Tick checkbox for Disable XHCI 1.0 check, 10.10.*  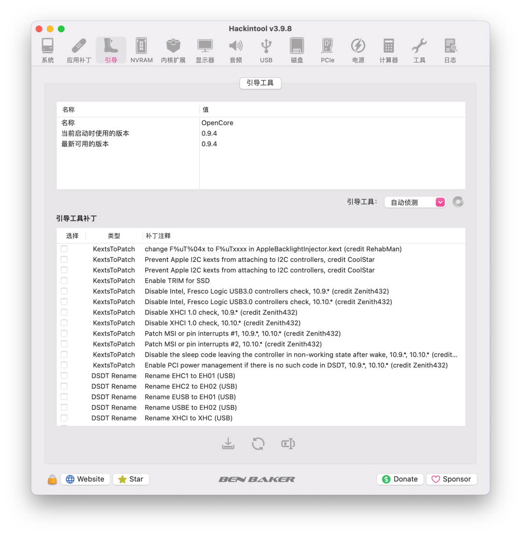64,323
